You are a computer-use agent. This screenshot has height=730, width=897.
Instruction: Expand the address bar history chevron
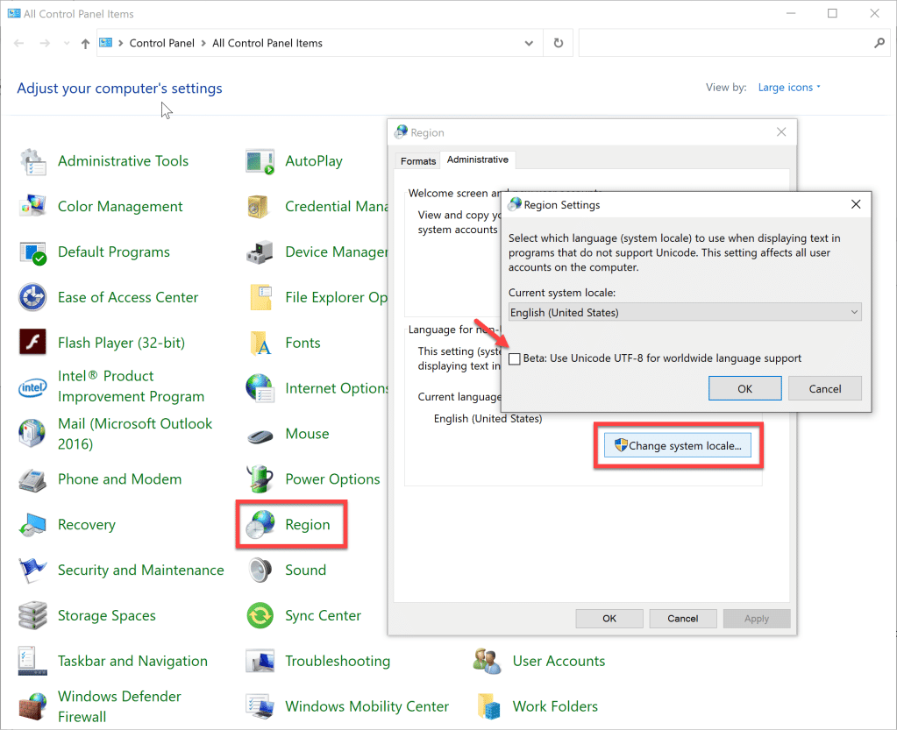pos(529,44)
